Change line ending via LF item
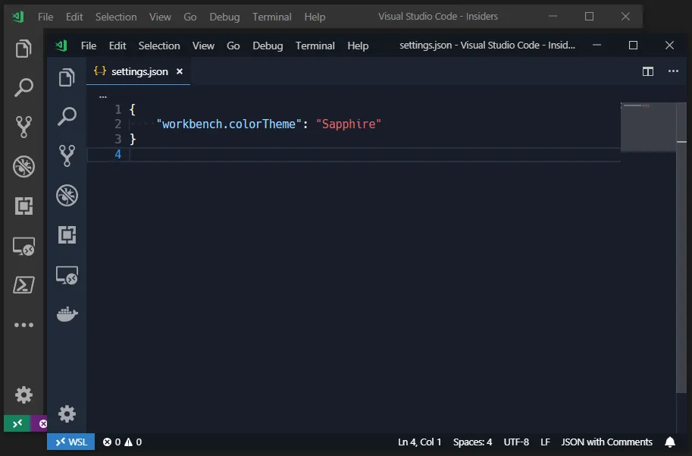This screenshot has width=692, height=456. (545, 442)
